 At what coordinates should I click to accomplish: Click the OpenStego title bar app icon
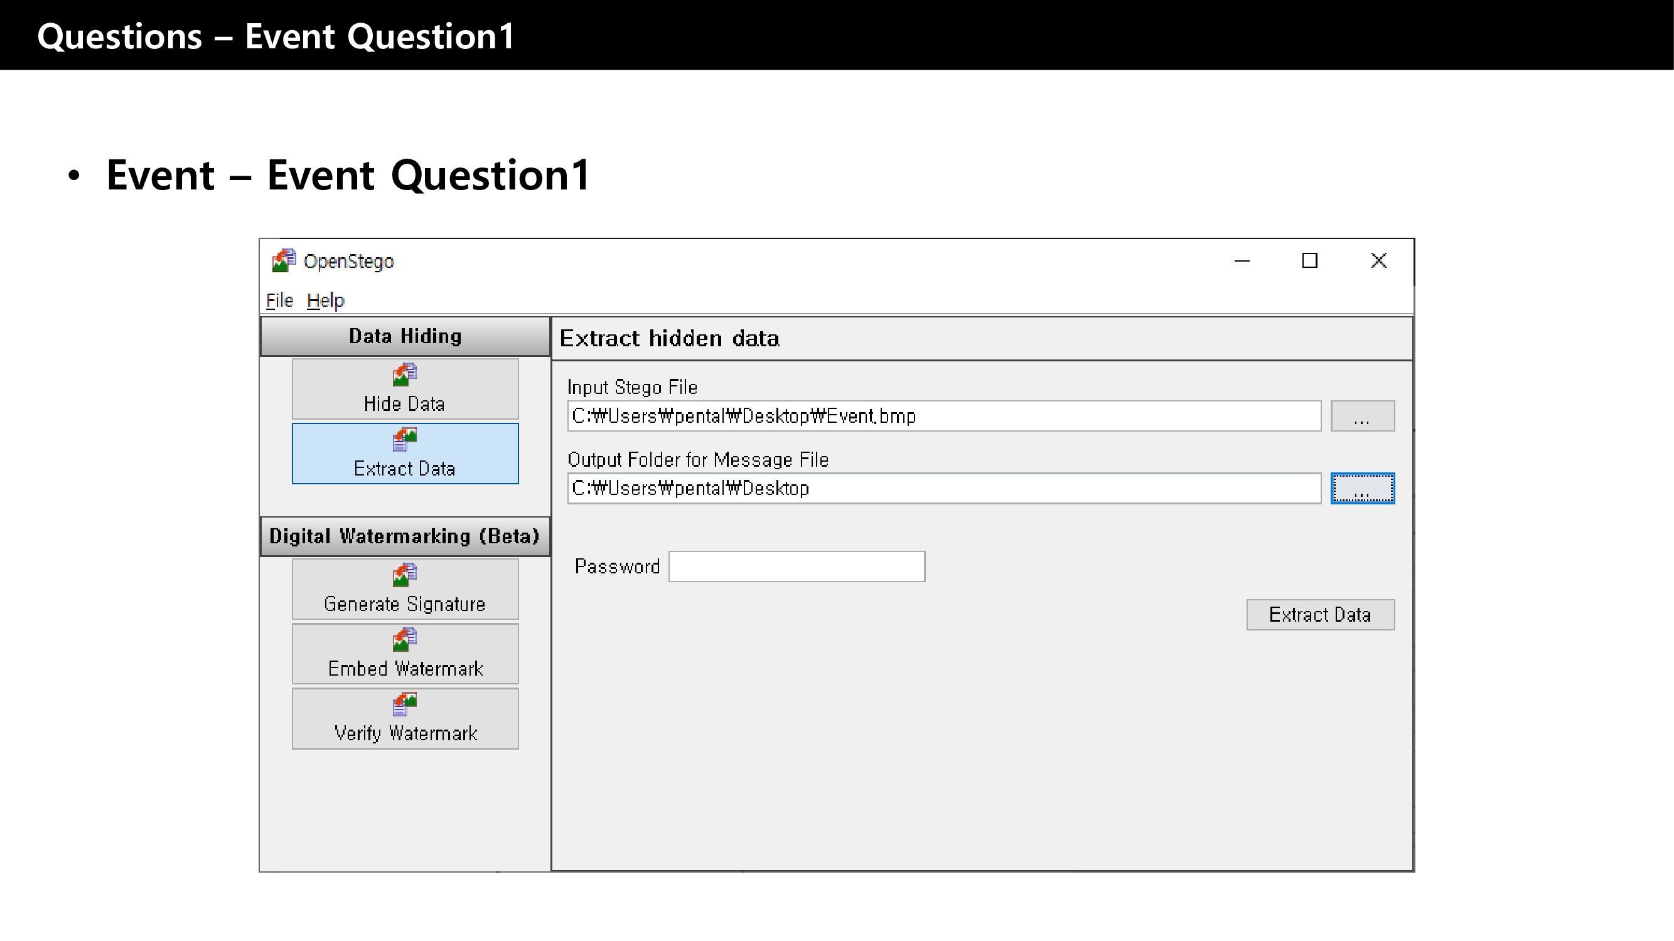tap(284, 260)
